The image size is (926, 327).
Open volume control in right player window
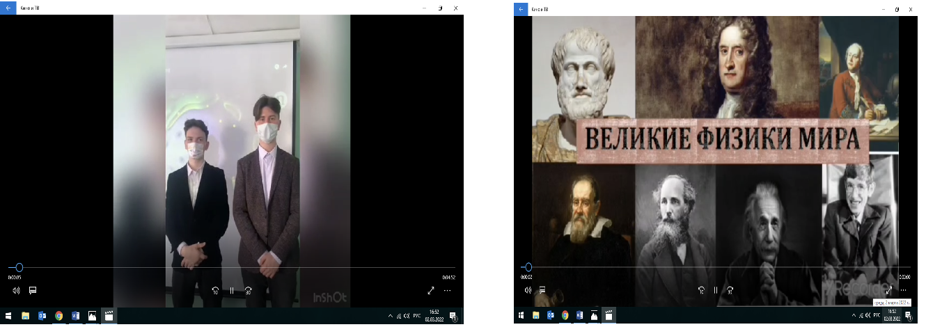pos(528,289)
